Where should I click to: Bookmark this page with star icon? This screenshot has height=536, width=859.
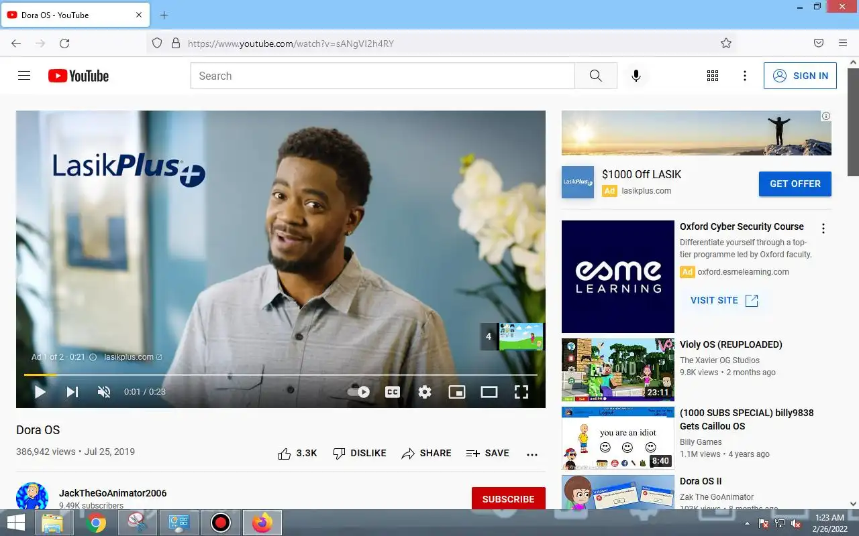click(x=726, y=44)
